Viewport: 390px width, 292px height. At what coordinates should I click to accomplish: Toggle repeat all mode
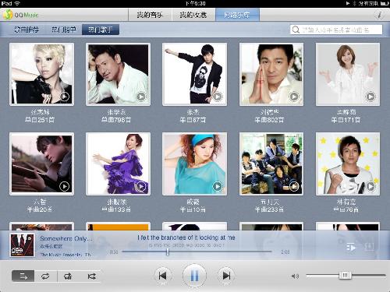pos(45,276)
